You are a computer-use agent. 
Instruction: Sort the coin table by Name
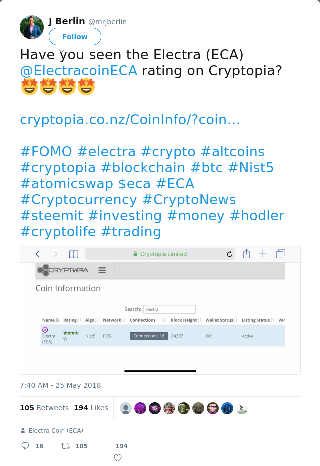click(48, 320)
